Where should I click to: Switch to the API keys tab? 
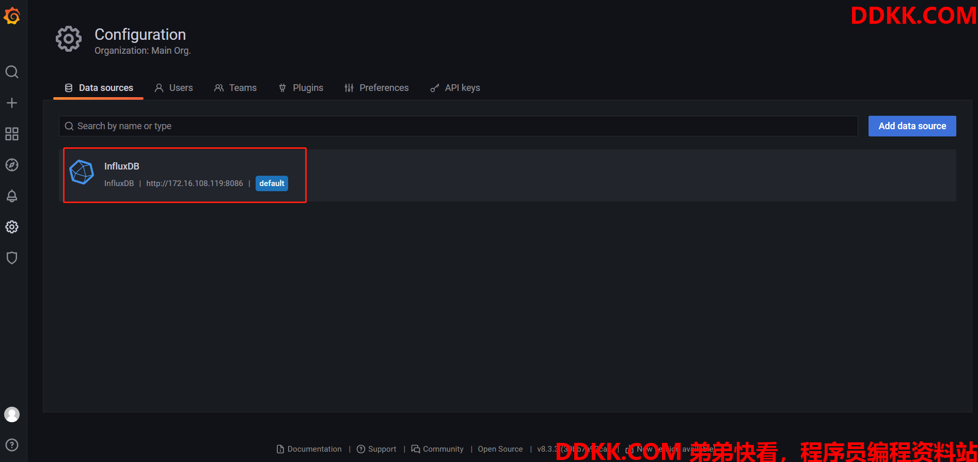click(455, 88)
